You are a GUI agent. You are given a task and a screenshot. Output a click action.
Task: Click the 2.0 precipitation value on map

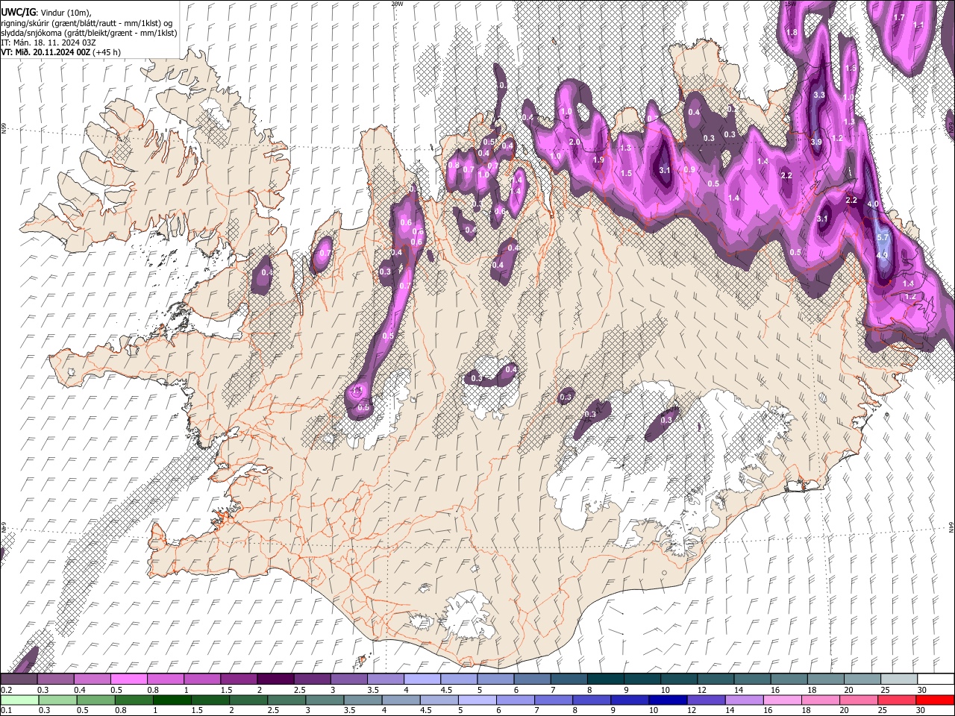coord(574,142)
